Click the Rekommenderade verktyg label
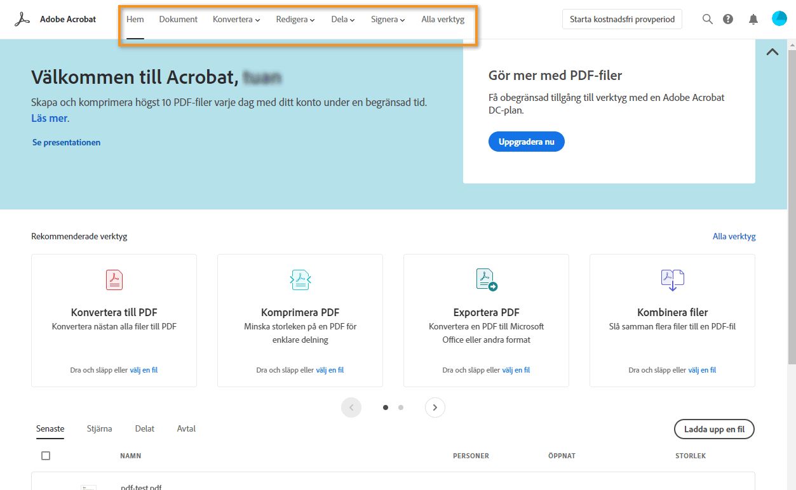 (79, 236)
